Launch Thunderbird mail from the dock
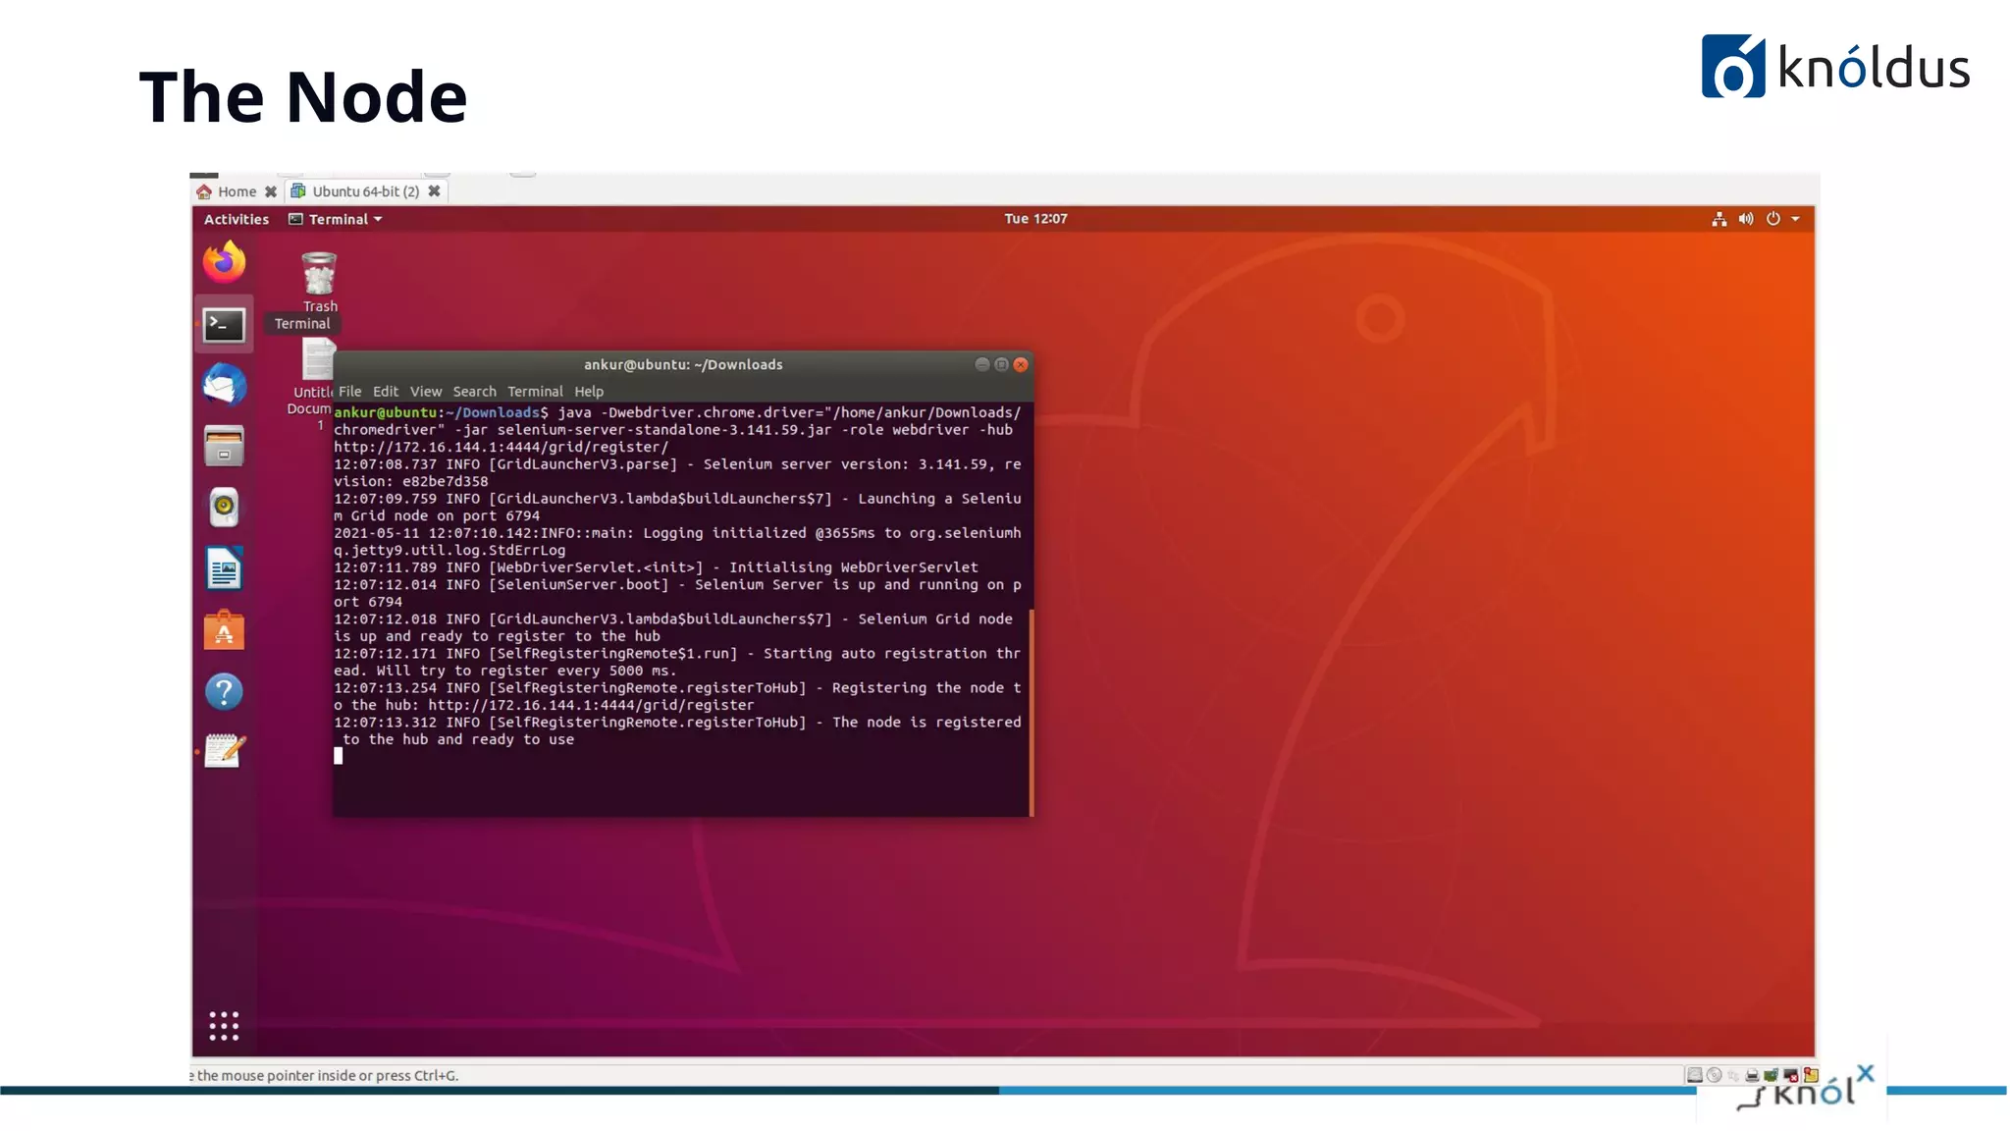2010x1131 pixels. [224, 385]
